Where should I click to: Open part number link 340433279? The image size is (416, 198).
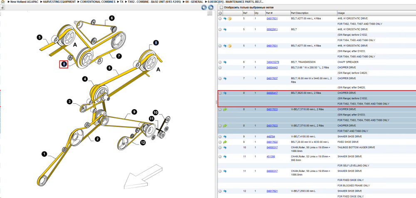click(272, 62)
